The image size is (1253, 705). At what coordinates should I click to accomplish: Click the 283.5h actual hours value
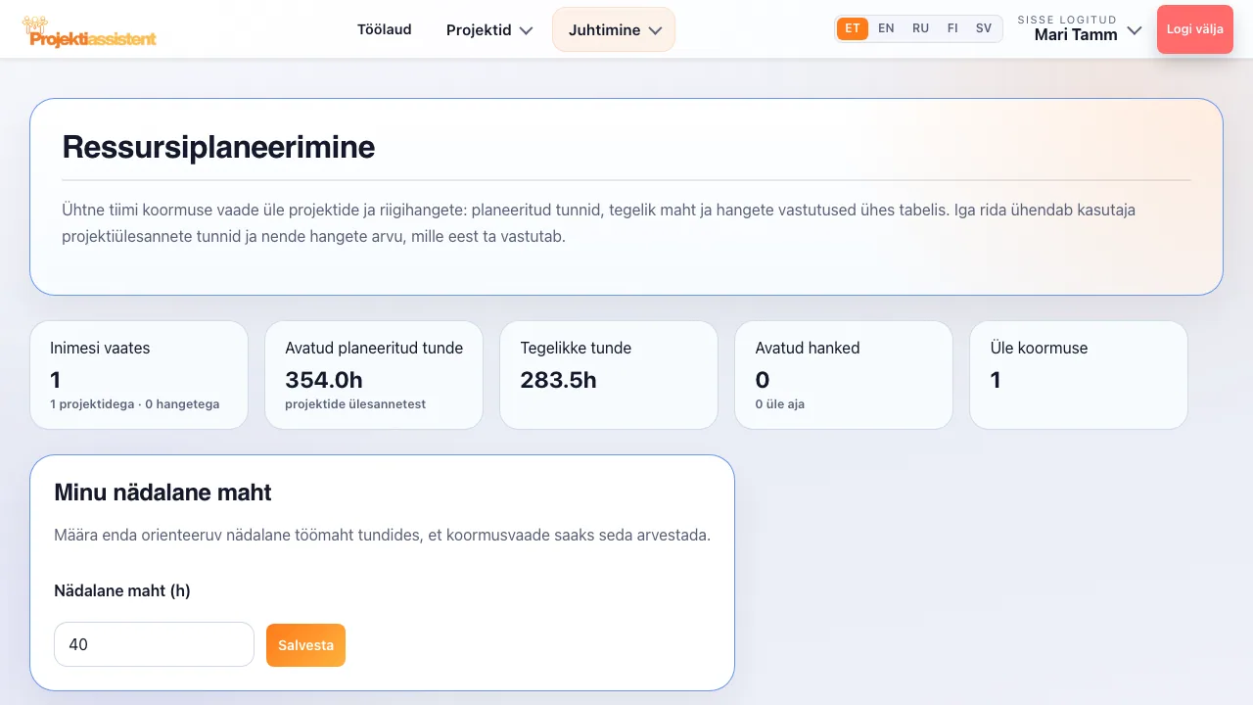558,379
